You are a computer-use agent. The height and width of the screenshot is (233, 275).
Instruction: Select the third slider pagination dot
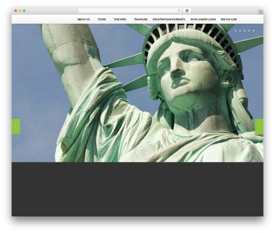tap(244, 30)
